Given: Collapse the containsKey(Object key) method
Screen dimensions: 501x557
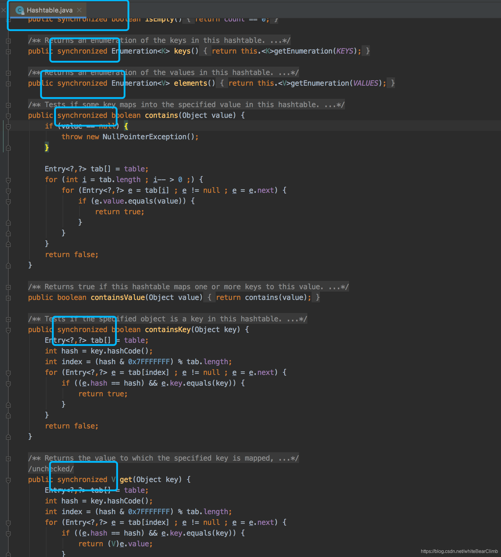Looking at the screenshot, I should pos(8,330).
